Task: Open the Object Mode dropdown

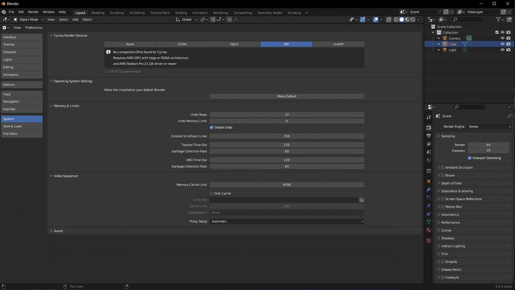Action: (x=28, y=20)
